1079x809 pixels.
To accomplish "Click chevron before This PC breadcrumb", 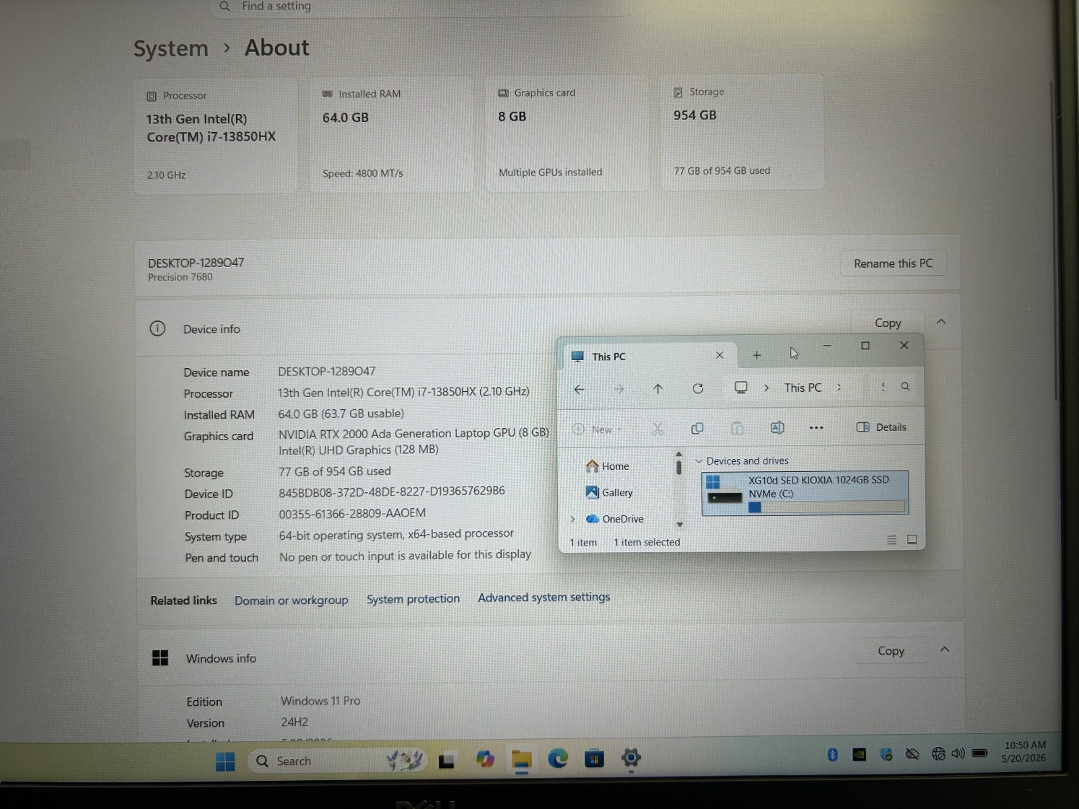I will (x=766, y=388).
